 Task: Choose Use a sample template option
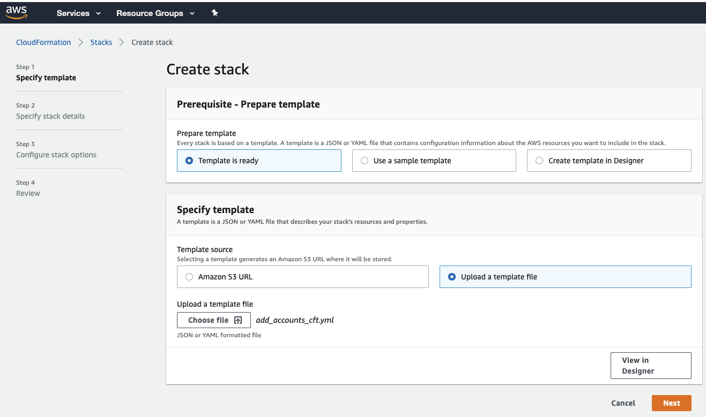click(x=434, y=161)
